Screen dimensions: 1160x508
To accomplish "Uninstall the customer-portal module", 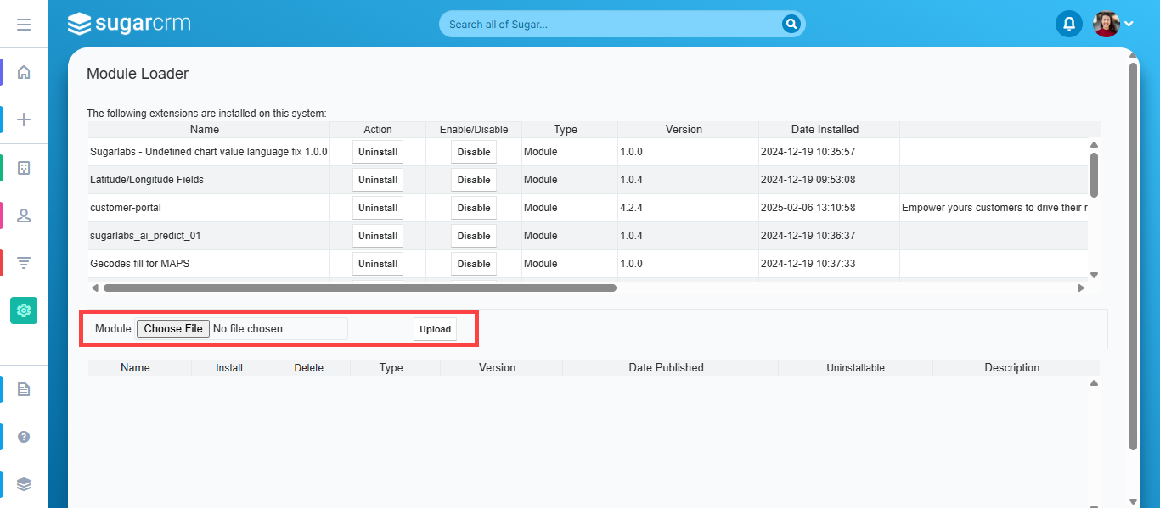I will pyautogui.click(x=378, y=208).
